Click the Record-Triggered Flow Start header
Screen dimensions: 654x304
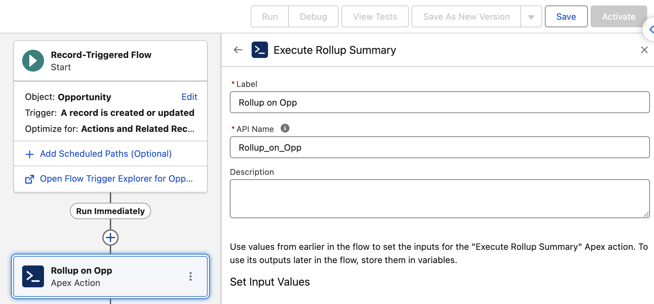pyautogui.click(x=110, y=61)
